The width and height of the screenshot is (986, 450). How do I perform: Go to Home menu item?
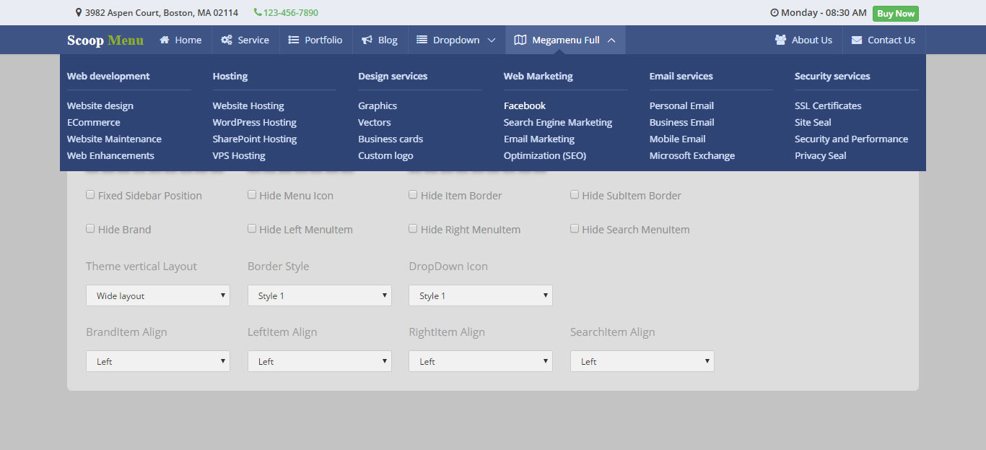coord(180,40)
